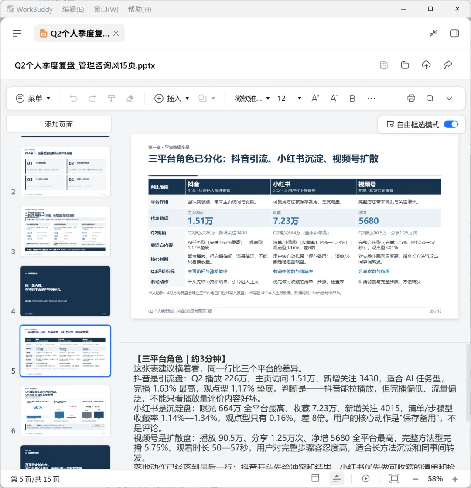Open the hamburger sidebar menu icon
471x488 pixels.
click(x=17, y=33)
